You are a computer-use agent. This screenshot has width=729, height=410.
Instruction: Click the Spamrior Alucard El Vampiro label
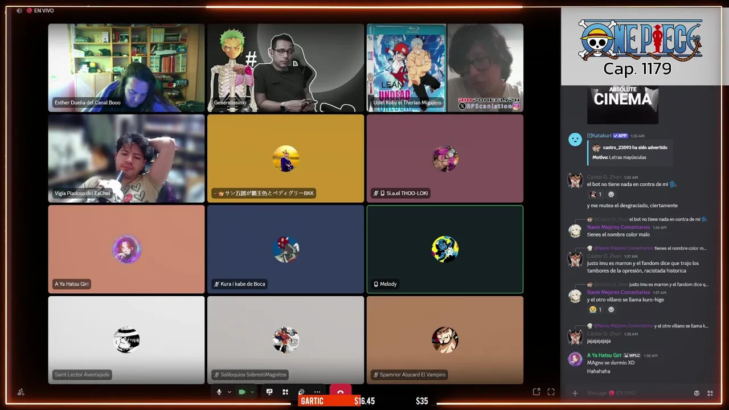(x=409, y=374)
